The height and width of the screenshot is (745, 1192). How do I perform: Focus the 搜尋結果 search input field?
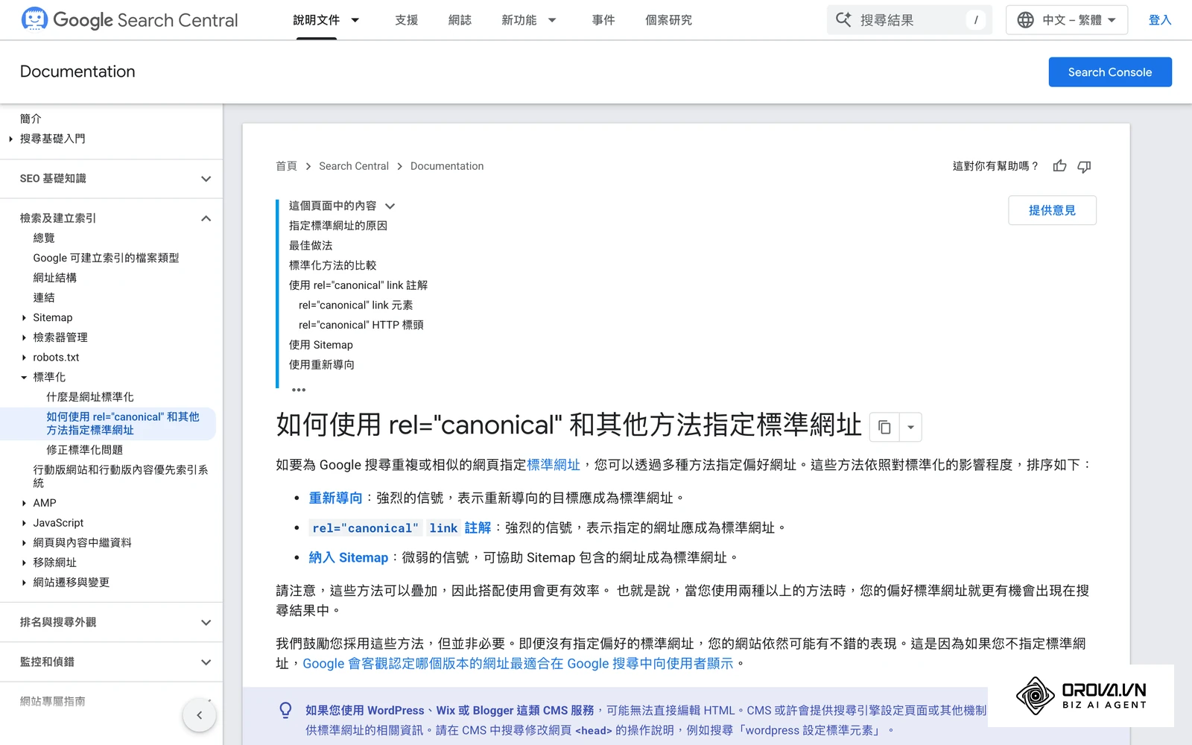click(x=909, y=20)
